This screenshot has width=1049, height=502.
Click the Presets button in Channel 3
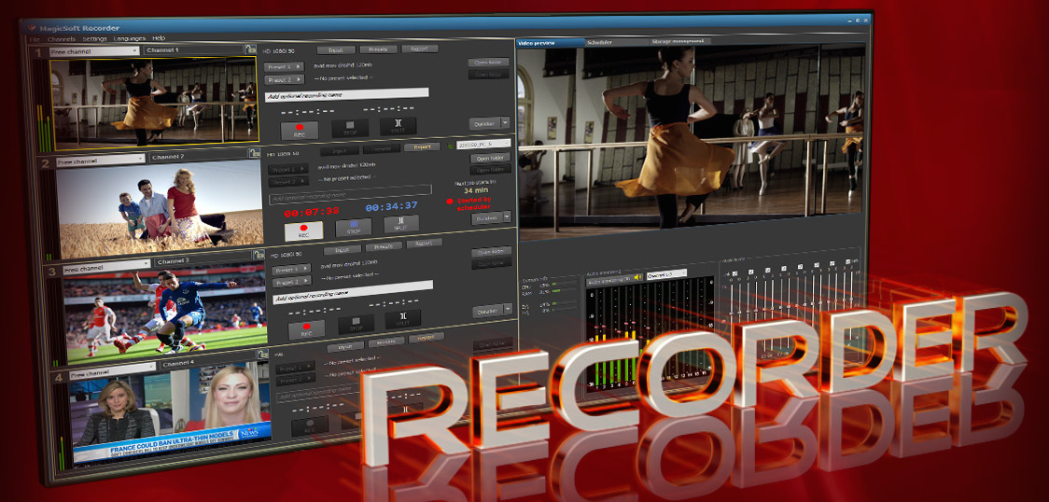pyautogui.click(x=384, y=246)
